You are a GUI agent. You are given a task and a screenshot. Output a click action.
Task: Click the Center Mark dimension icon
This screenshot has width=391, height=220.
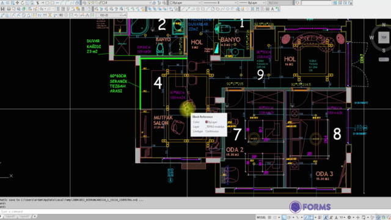tap(66, 15)
